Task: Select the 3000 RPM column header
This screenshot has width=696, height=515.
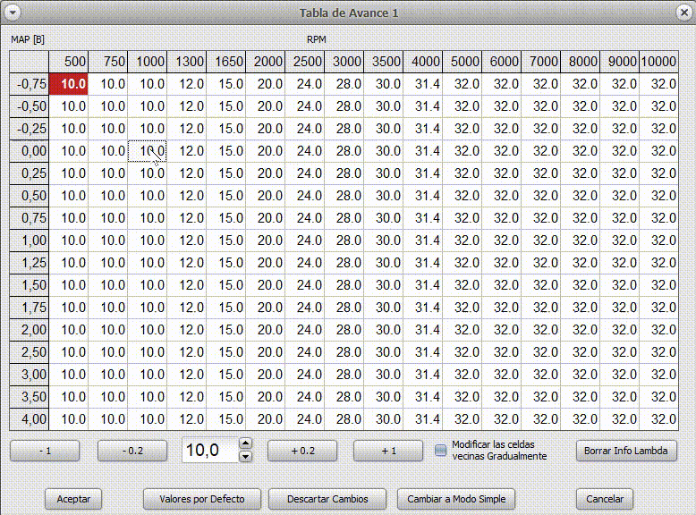Action: coord(344,62)
